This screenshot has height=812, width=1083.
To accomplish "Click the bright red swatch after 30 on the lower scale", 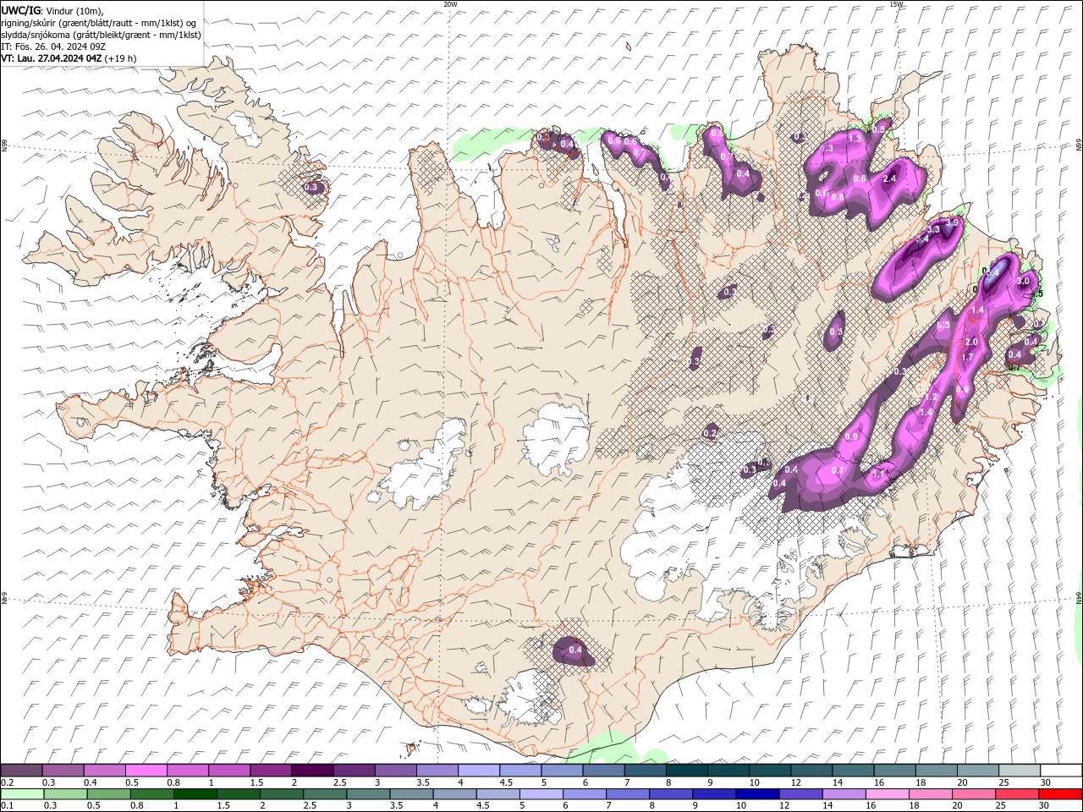I will point(1061,794).
